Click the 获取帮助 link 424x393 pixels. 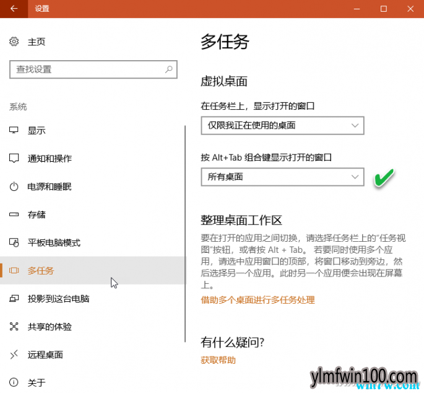(x=218, y=360)
